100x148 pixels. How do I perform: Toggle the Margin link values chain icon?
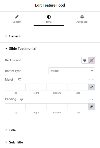(x=91, y=87)
